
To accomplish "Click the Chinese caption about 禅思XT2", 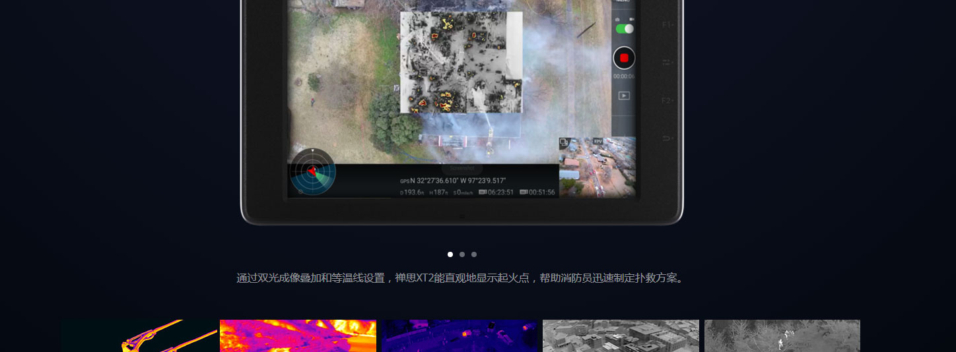I will pyautogui.click(x=461, y=278).
